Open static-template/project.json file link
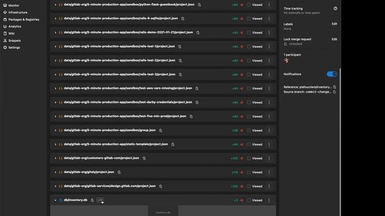 pos(116,144)
